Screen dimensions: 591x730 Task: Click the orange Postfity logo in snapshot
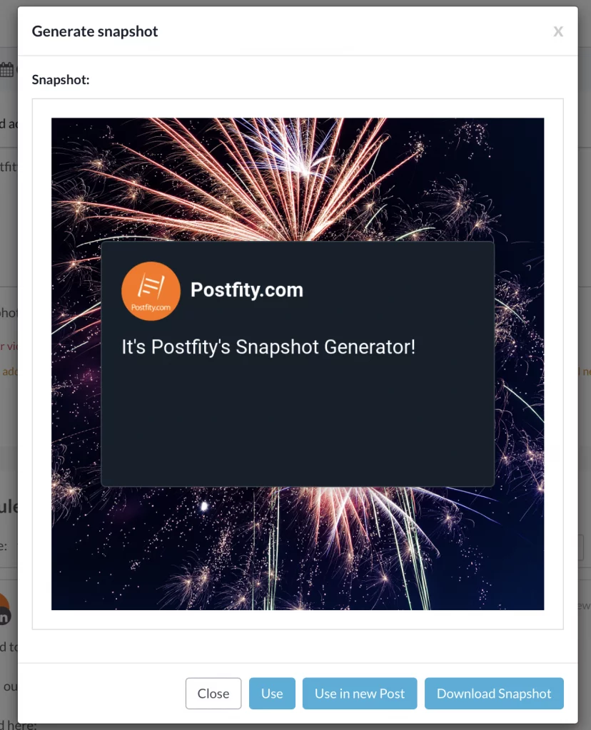(151, 291)
